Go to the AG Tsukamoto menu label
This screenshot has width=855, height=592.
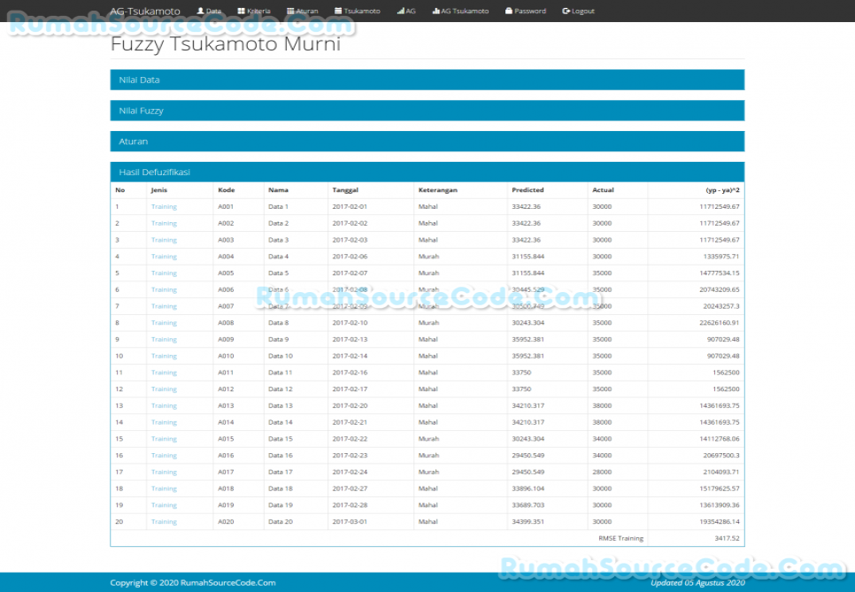(x=465, y=11)
